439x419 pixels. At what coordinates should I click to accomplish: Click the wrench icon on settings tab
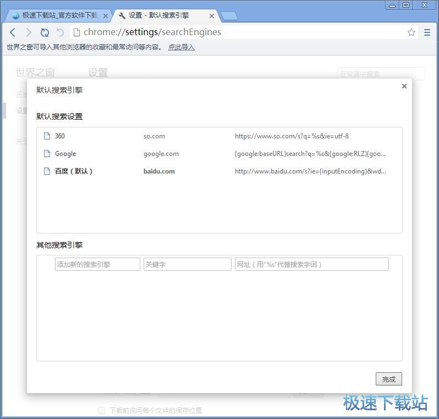click(x=122, y=16)
